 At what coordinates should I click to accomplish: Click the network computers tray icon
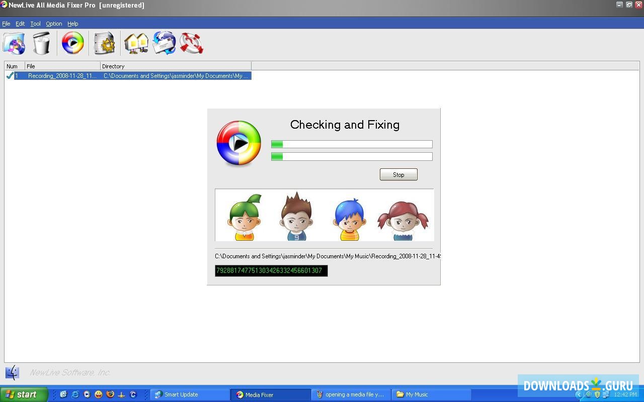coord(606,394)
